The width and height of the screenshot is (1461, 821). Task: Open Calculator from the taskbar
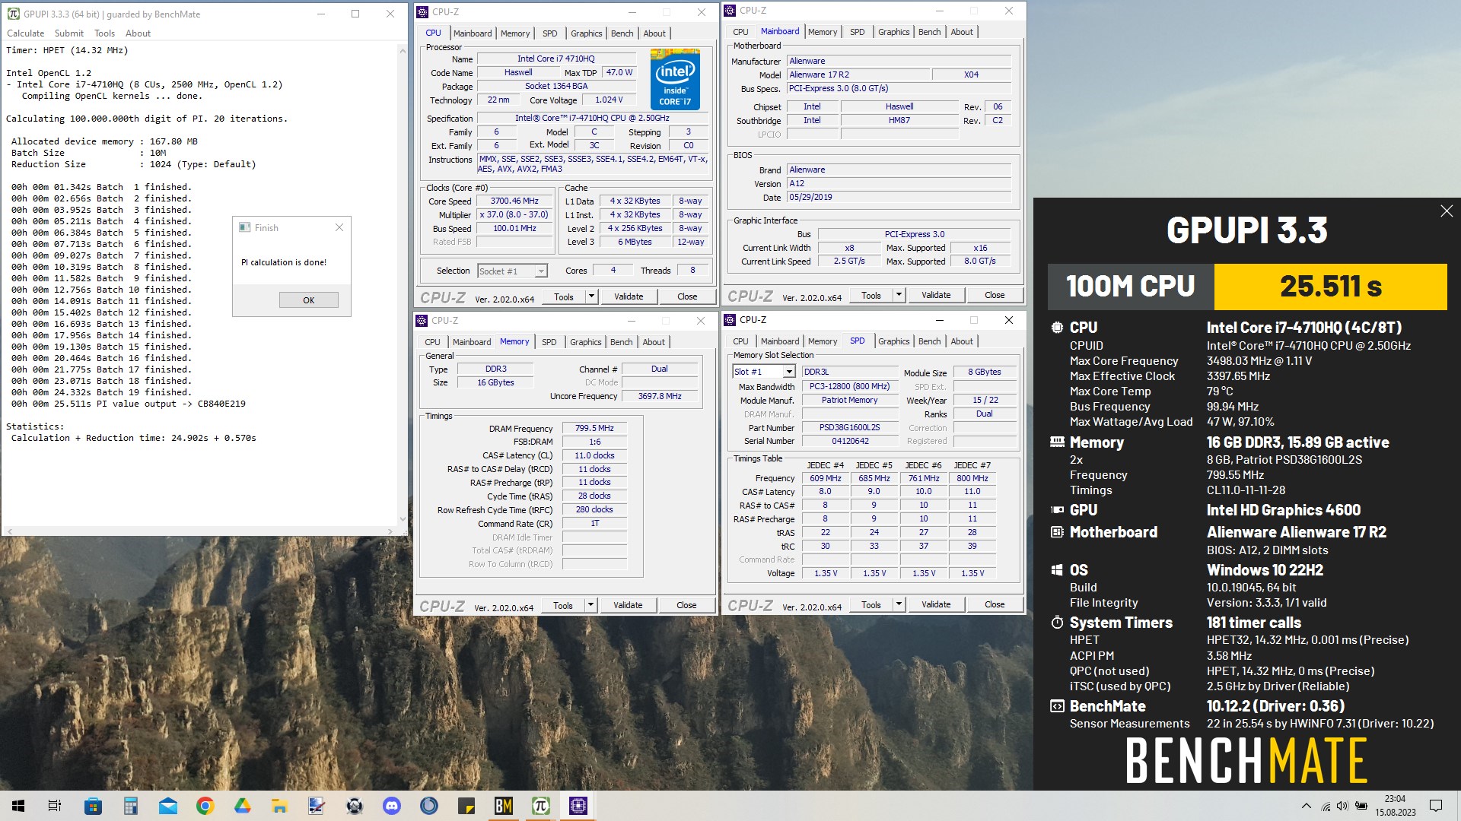click(131, 806)
